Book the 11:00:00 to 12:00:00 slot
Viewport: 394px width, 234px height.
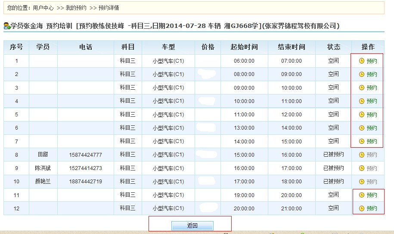click(x=372, y=115)
